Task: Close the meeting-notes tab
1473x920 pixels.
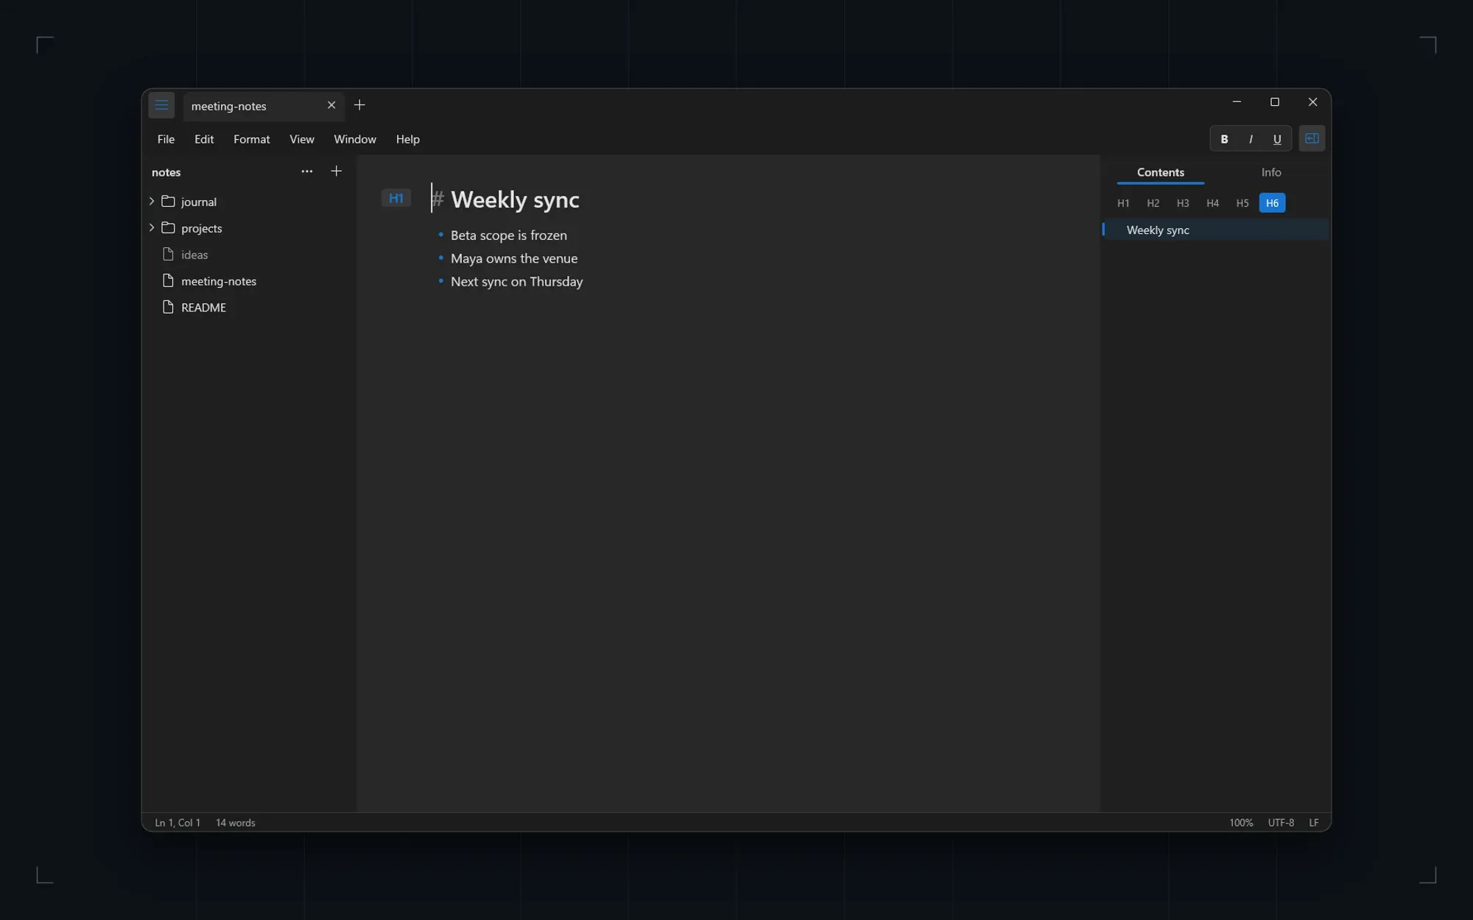Action: pos(331,105)
